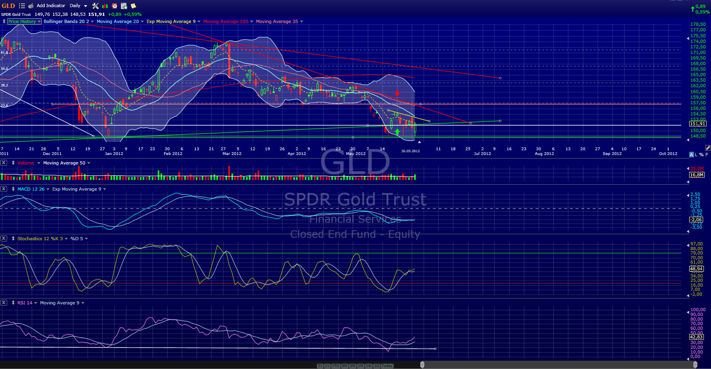Toggle percent scale % button
This screenshot has width=711, height=369.
point(701,155)
